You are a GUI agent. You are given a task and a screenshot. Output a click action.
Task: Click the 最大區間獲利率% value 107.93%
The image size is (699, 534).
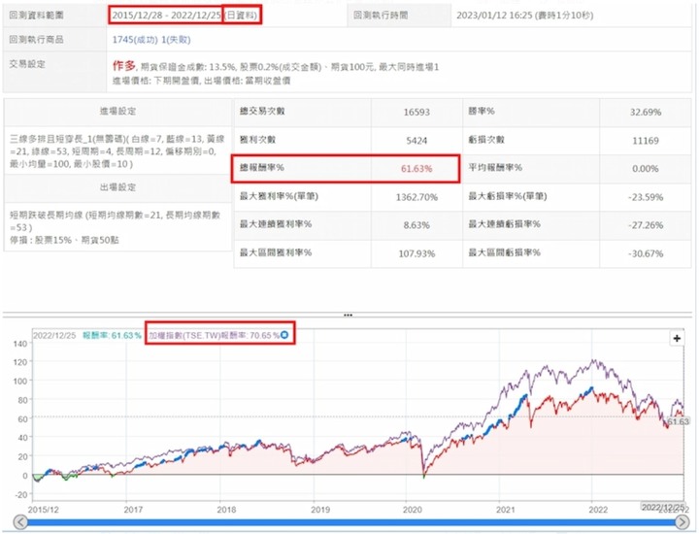(416, 253)
